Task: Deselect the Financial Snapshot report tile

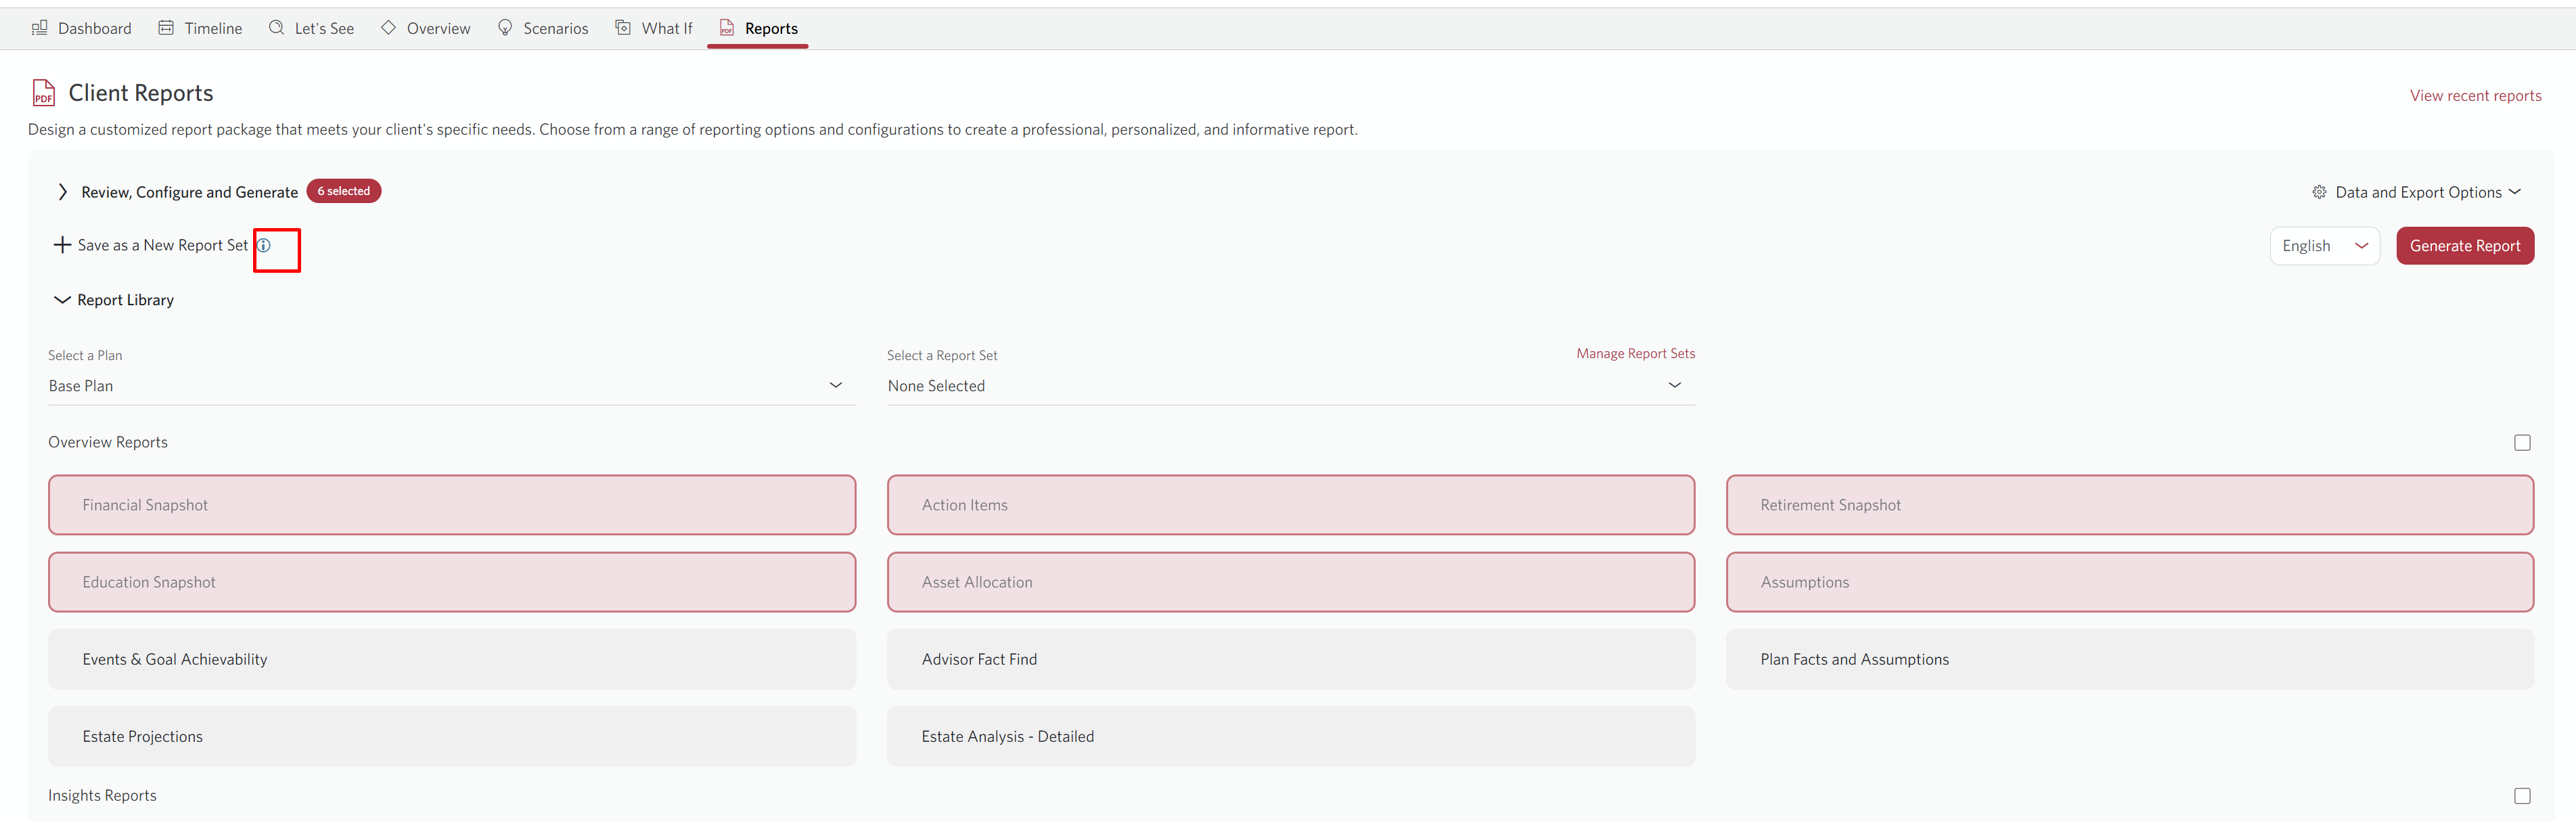Action: tap(451, 505)
